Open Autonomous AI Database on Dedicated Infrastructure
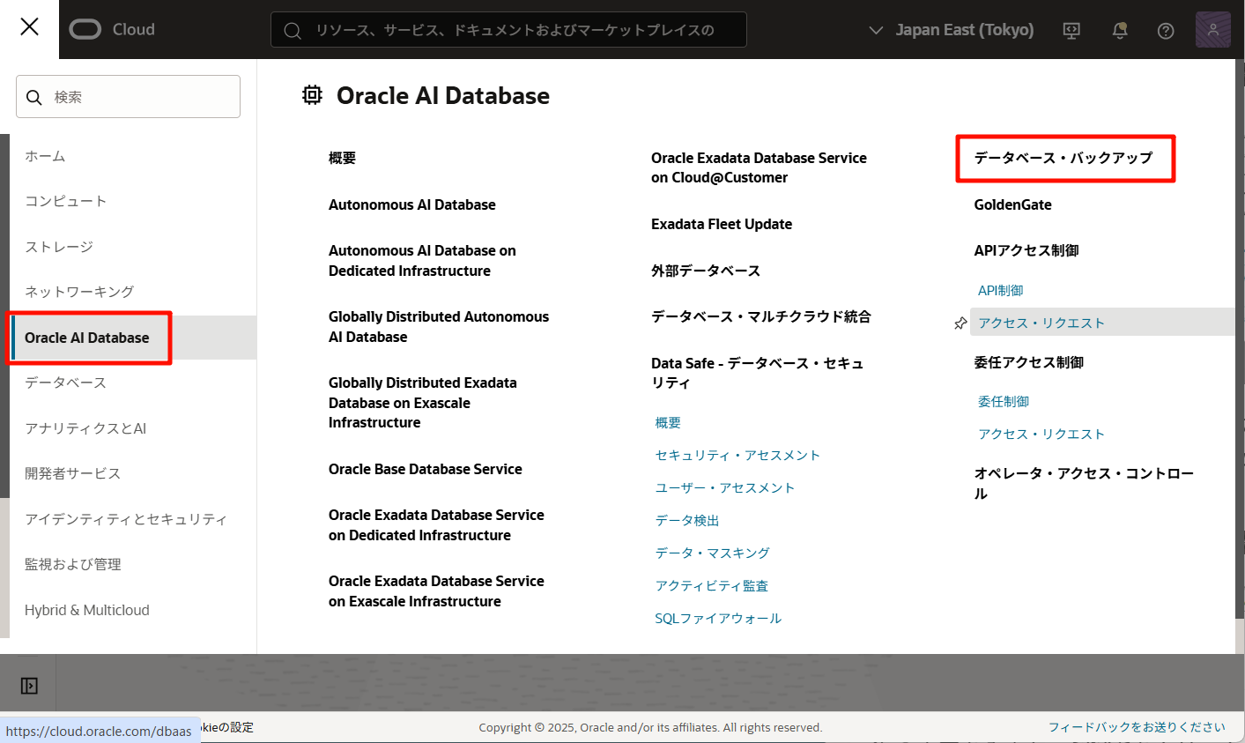The width and height of the screenshot is (1245, 743). coord(422,261)
